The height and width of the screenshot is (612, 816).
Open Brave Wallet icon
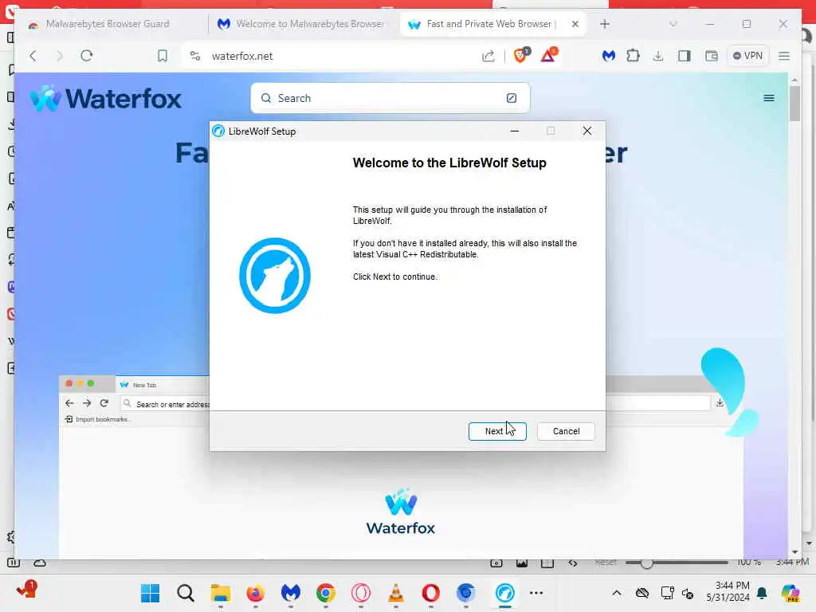tap(711, 56)
